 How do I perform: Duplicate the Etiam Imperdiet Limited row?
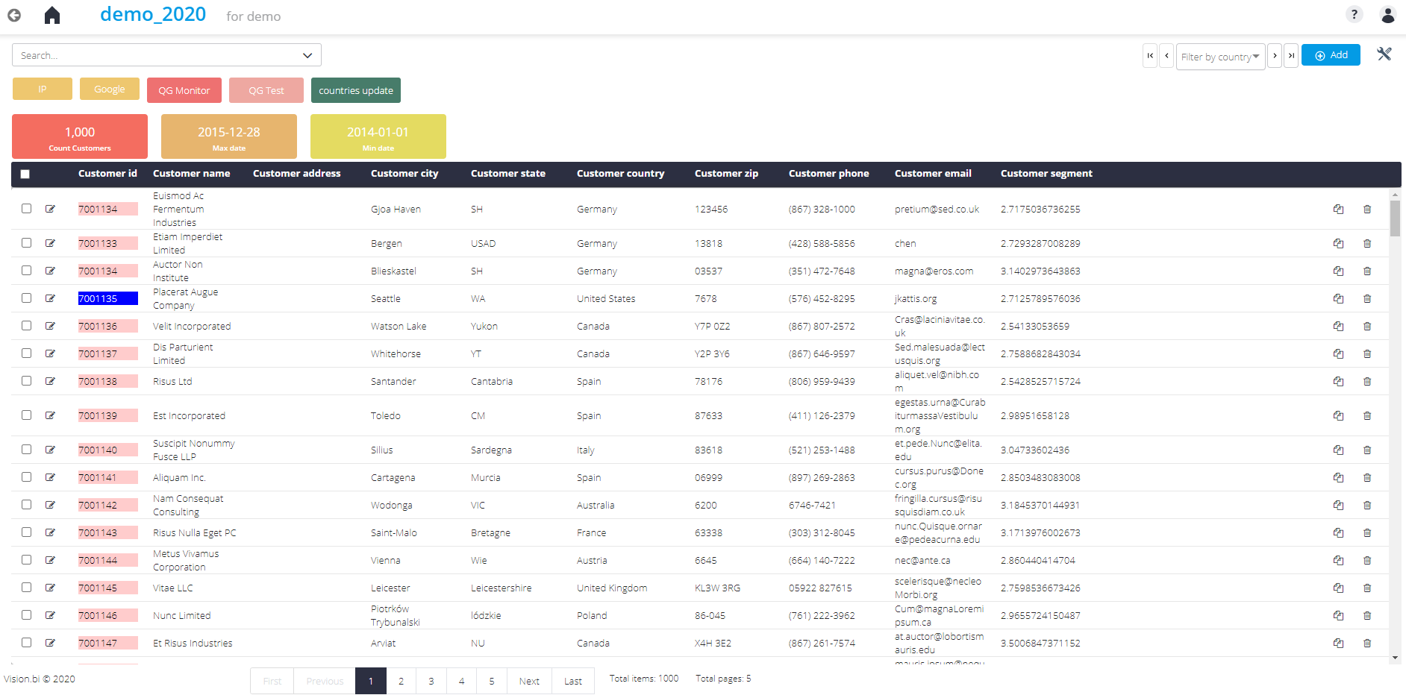click(x=1338, y=243)
